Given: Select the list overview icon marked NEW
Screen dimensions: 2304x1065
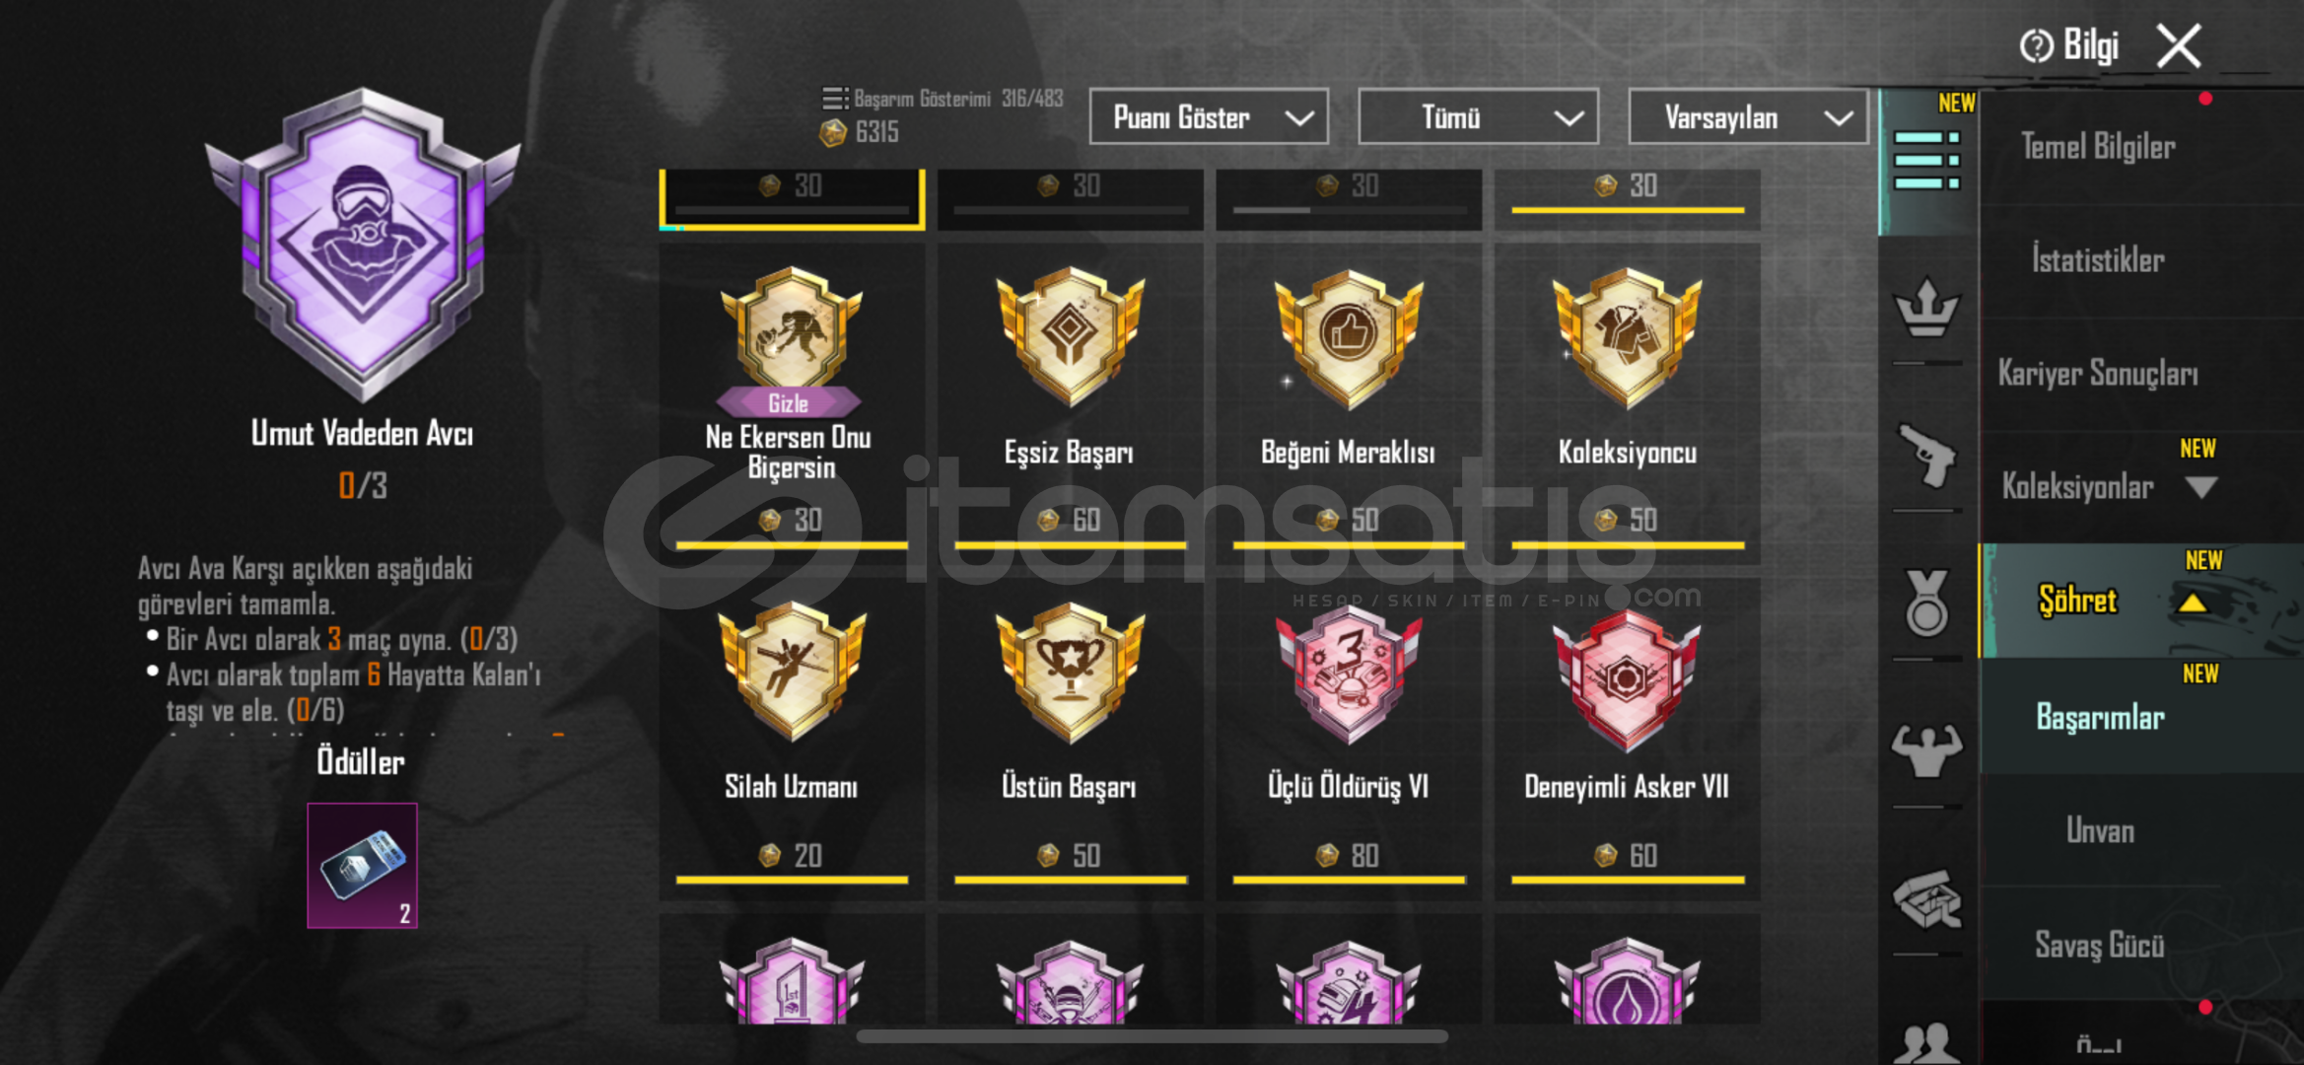Looking at the screenshot, I should [1925, 161].
